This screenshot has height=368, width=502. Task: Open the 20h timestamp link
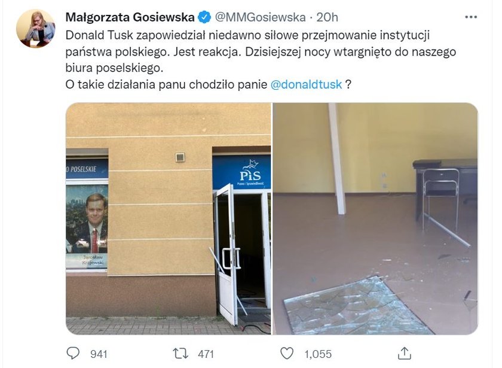coord(327,17)
